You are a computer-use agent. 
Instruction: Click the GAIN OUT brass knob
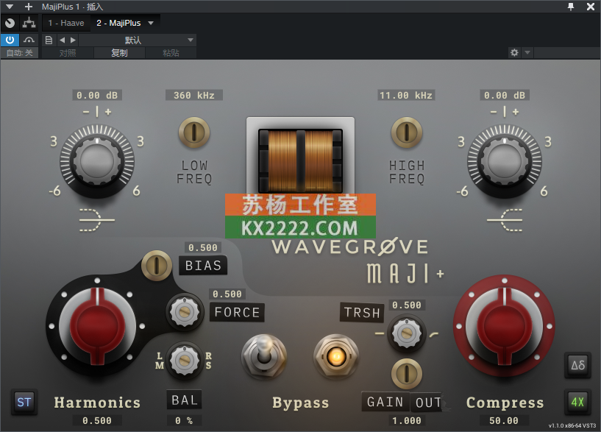pyautogui.click(x=407, y=374)
